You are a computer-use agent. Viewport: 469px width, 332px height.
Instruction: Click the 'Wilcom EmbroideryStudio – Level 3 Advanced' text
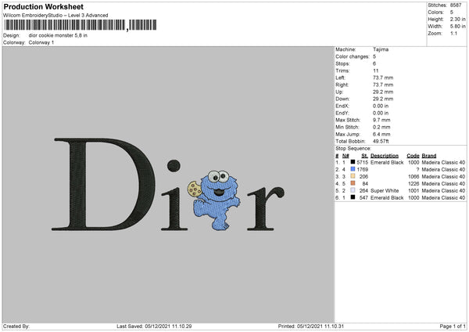point(55,16)
